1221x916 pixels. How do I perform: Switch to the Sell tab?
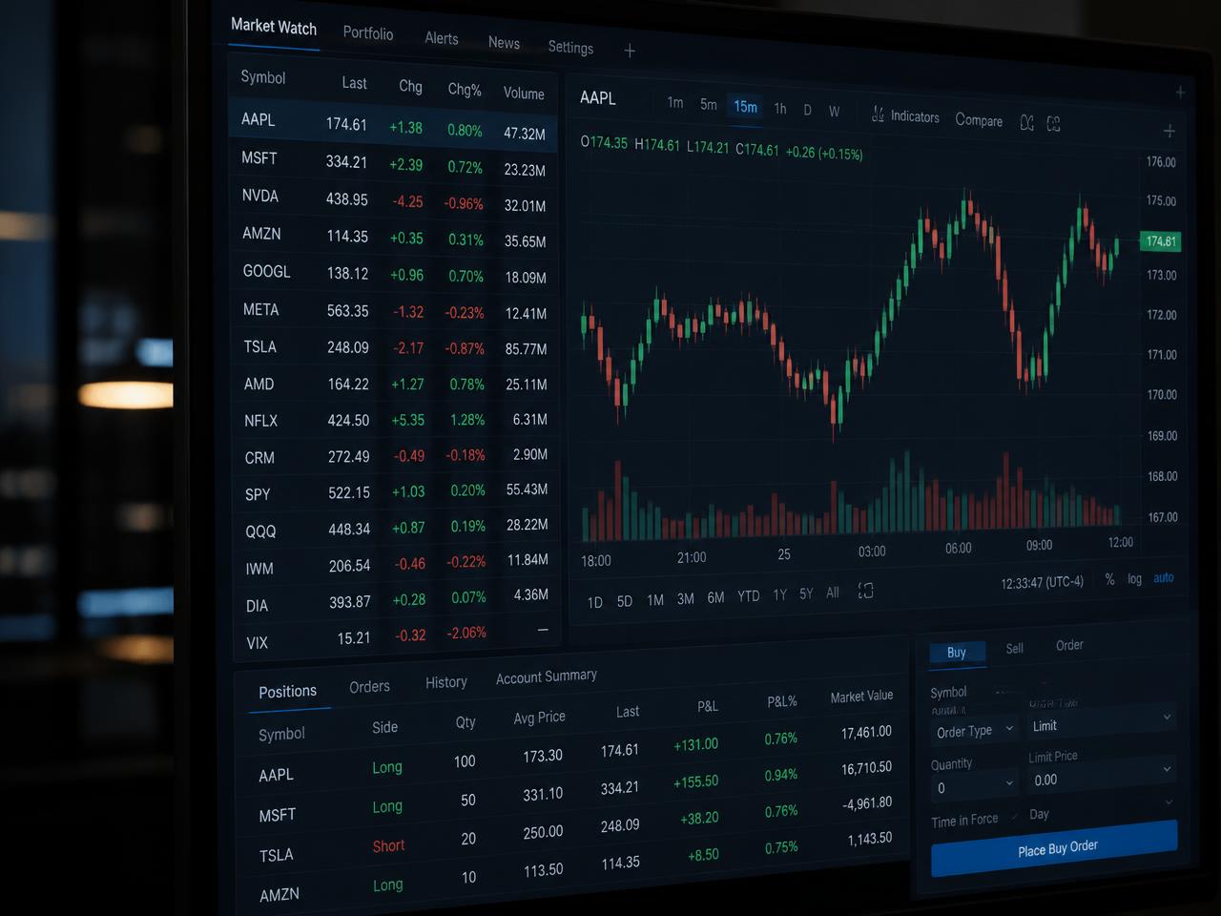click(1015, 649)
